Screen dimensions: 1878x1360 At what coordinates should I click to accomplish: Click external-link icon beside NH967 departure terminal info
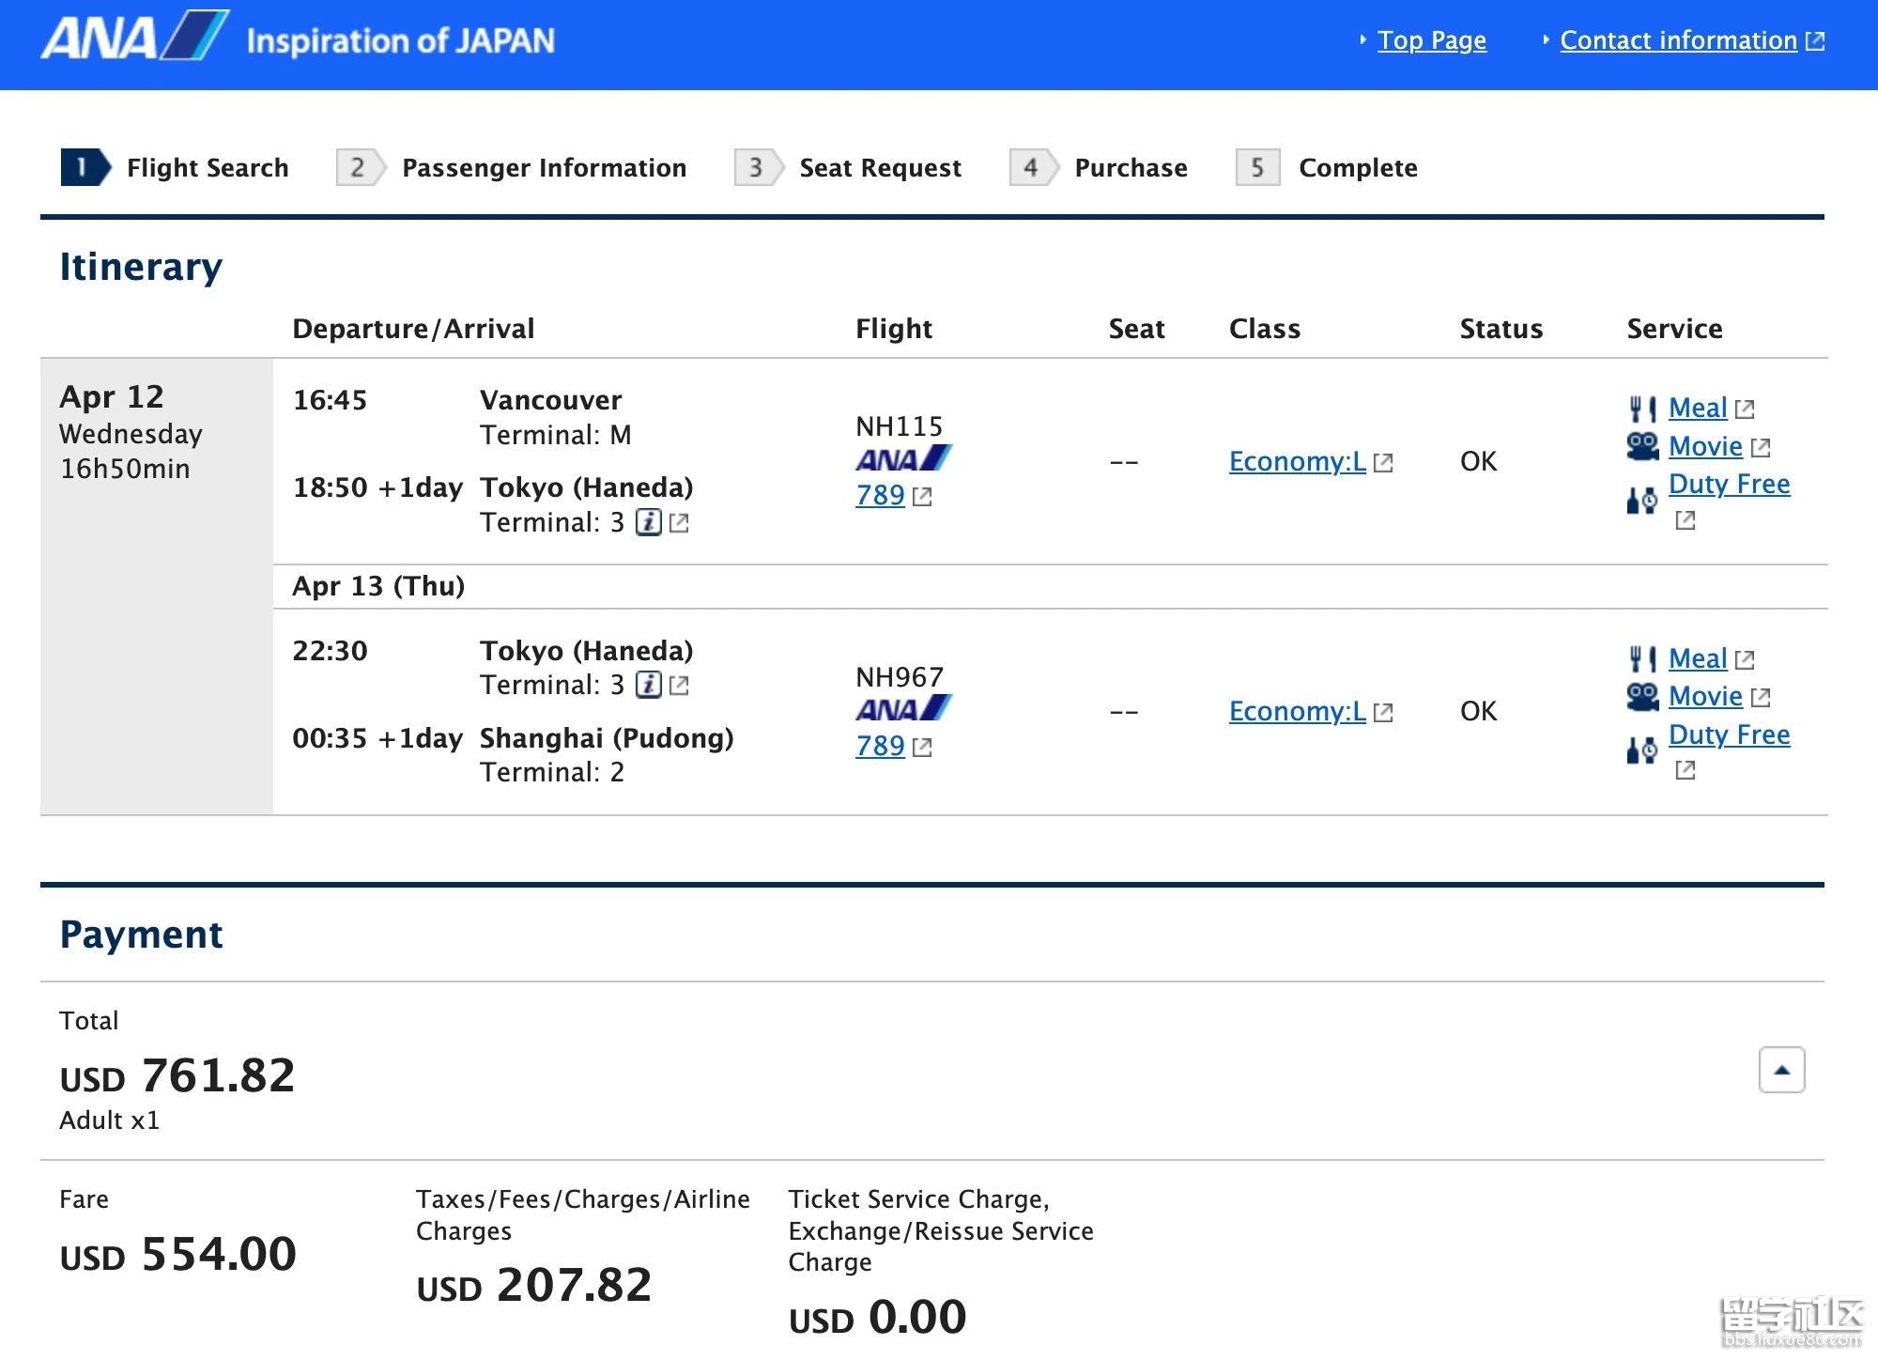(679, 686)
